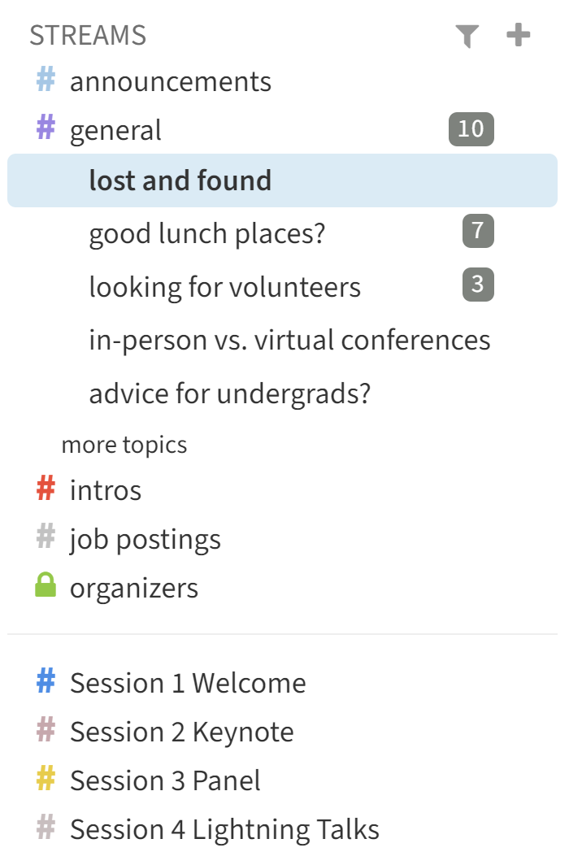Viewport: 569px width, 865px height.
Task: Open the advice for undergrads? topic
Action: point(229,393)
